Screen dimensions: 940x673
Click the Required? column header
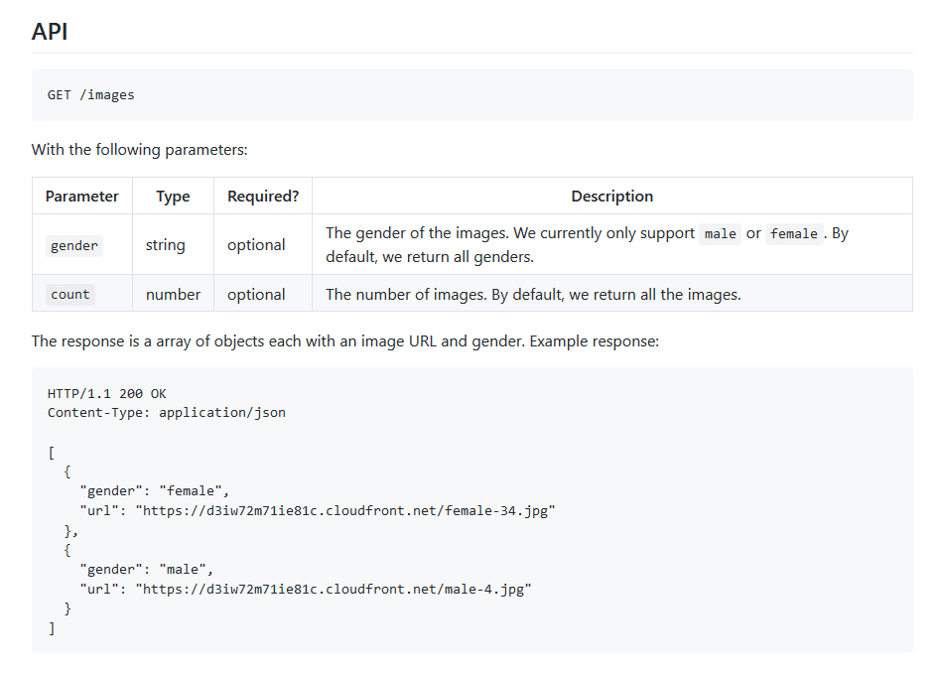pos(262,196)
